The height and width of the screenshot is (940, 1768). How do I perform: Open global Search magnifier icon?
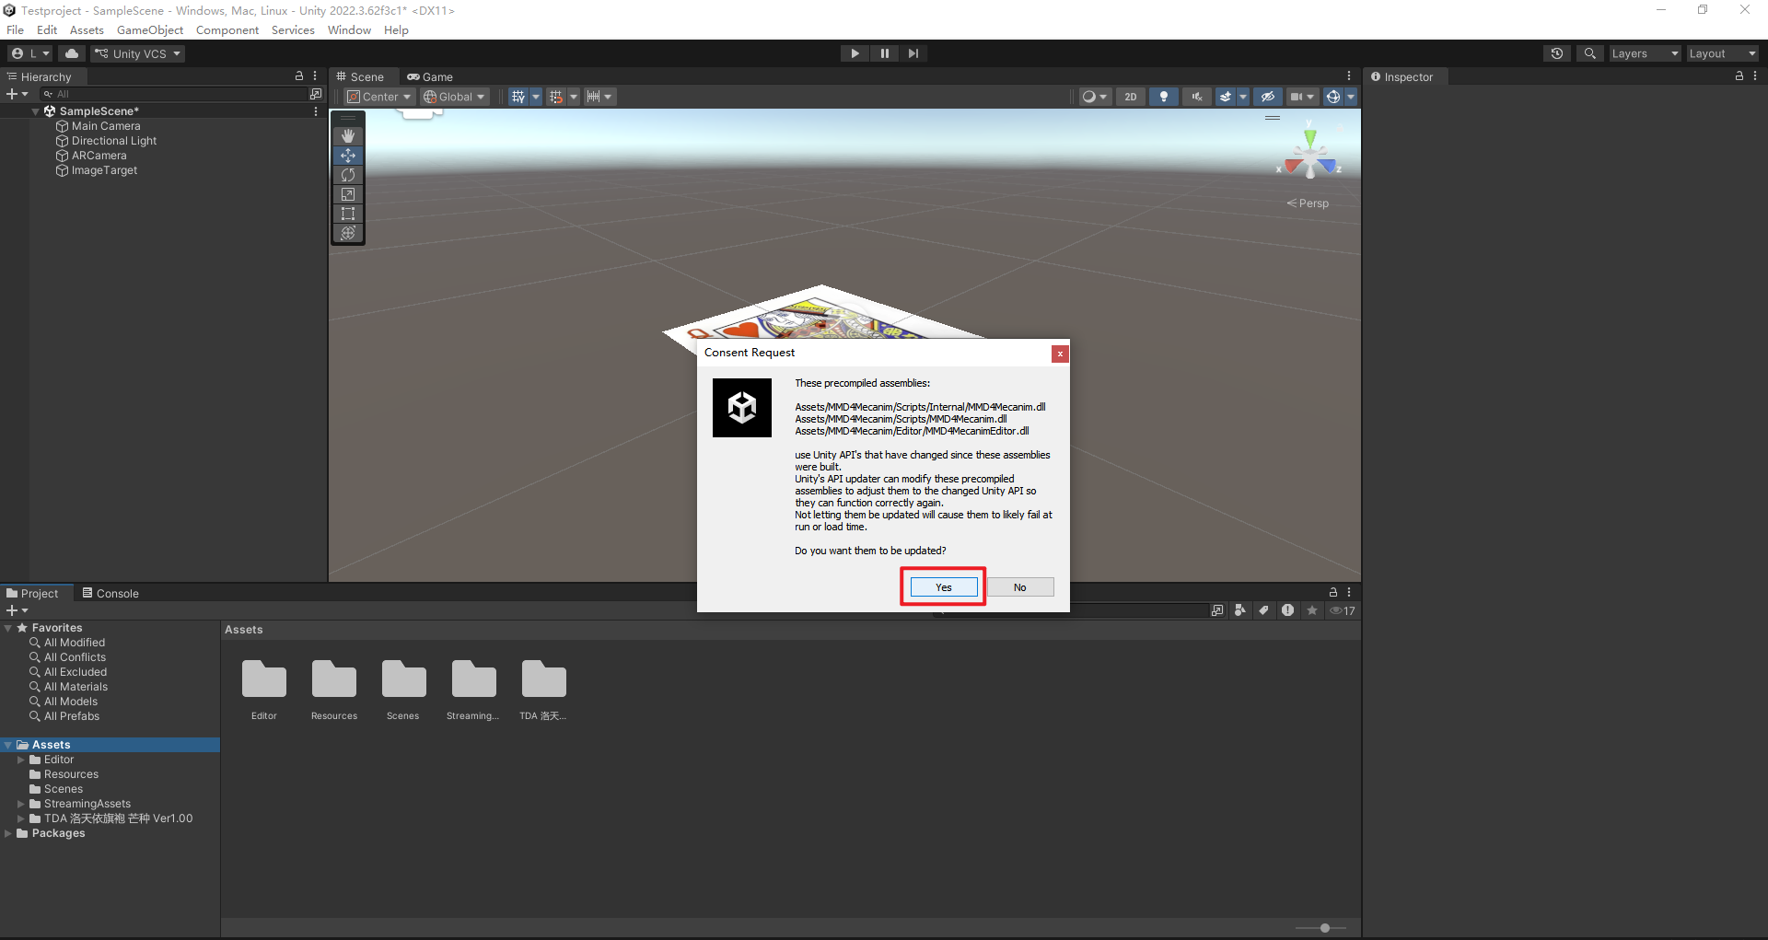coord(1589,53)
